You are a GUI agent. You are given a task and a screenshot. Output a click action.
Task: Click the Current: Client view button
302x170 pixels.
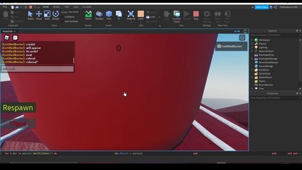176,17
